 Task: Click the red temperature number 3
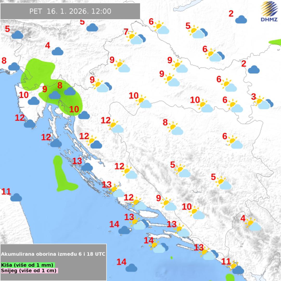point(253,97)
